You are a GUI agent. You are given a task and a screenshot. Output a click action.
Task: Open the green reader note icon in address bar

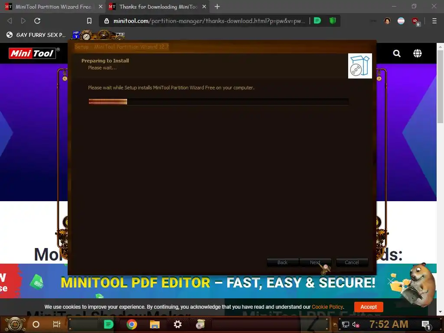317,20
